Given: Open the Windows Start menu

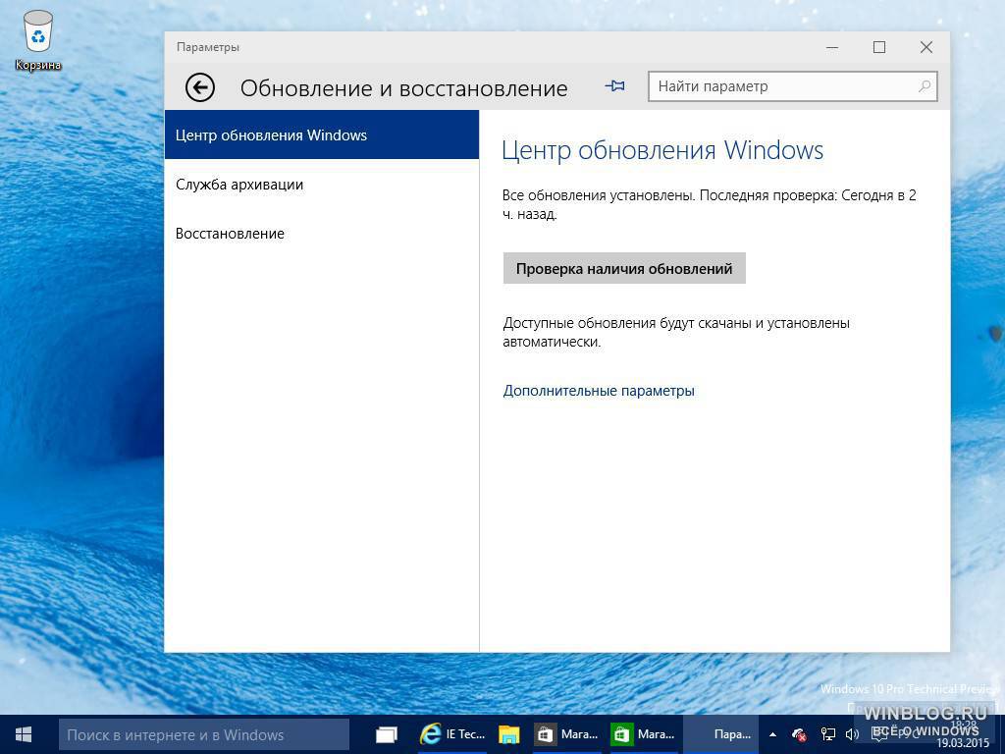Looking at the screenshot, I should pyautogui.click(x=24, y=734).
